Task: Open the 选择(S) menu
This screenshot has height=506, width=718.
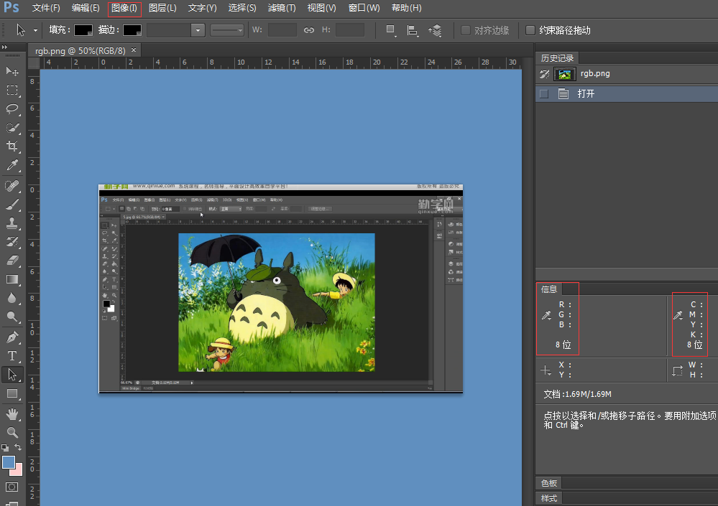Action: click(242, 8)
